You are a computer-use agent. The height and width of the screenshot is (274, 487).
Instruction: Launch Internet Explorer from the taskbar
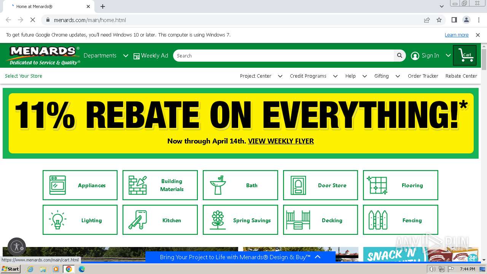(30, 269)
